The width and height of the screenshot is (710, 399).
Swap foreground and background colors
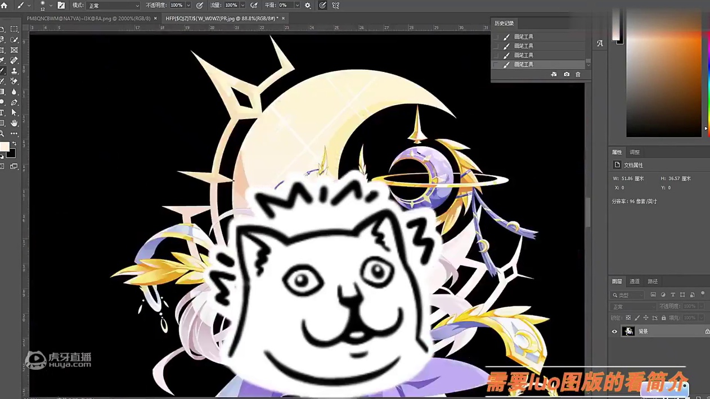(x=14, y=144)
